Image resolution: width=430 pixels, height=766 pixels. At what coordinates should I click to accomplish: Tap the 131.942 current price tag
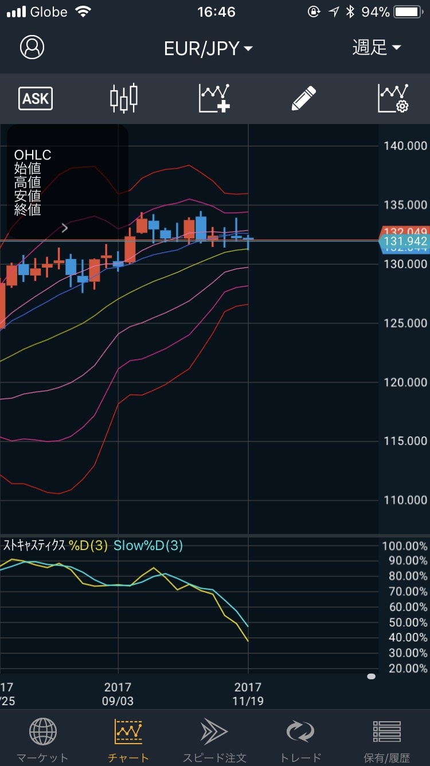coord(404,242)
